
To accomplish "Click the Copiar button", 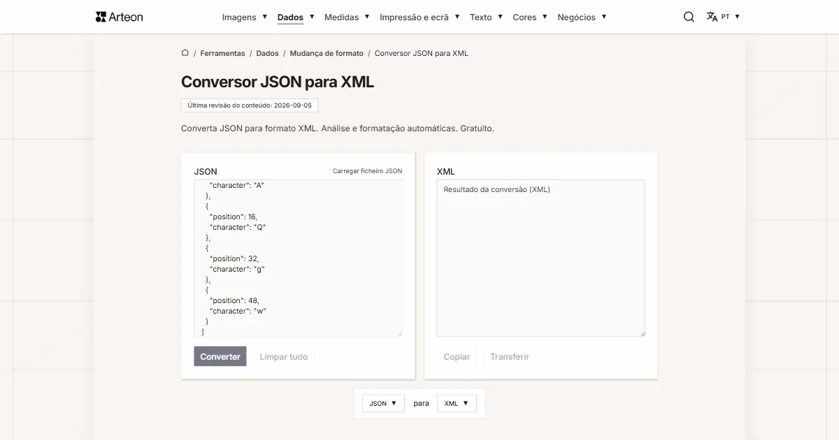I will tap(457, 356).
